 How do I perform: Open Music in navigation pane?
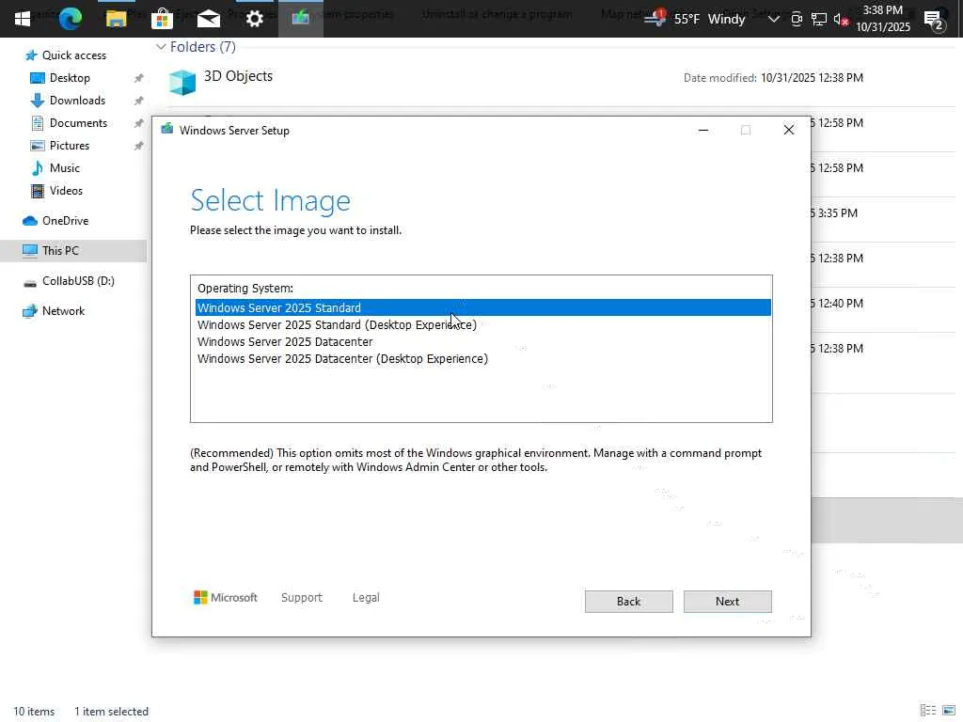tap(65, 168)
